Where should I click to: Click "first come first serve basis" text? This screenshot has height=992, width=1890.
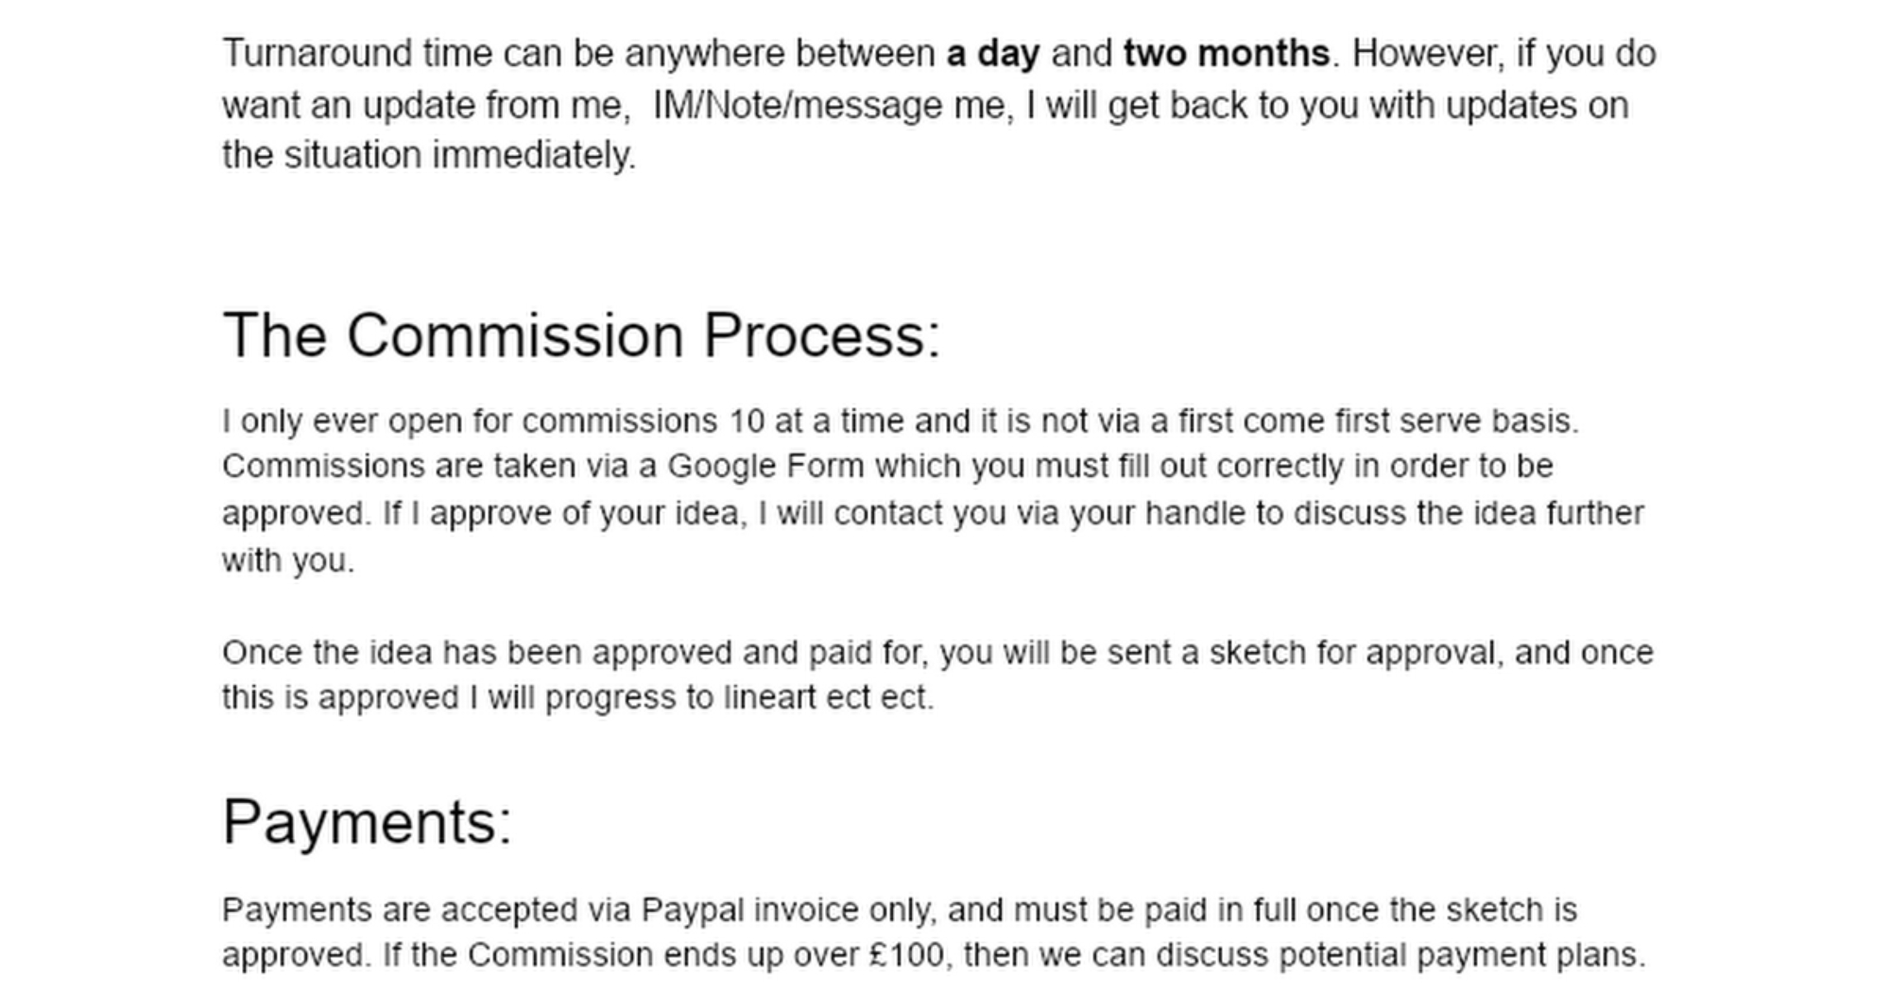point(1376,421)
